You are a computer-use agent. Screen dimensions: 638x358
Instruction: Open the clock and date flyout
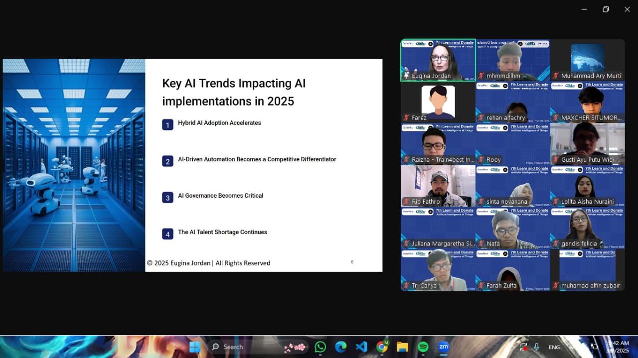618,347
